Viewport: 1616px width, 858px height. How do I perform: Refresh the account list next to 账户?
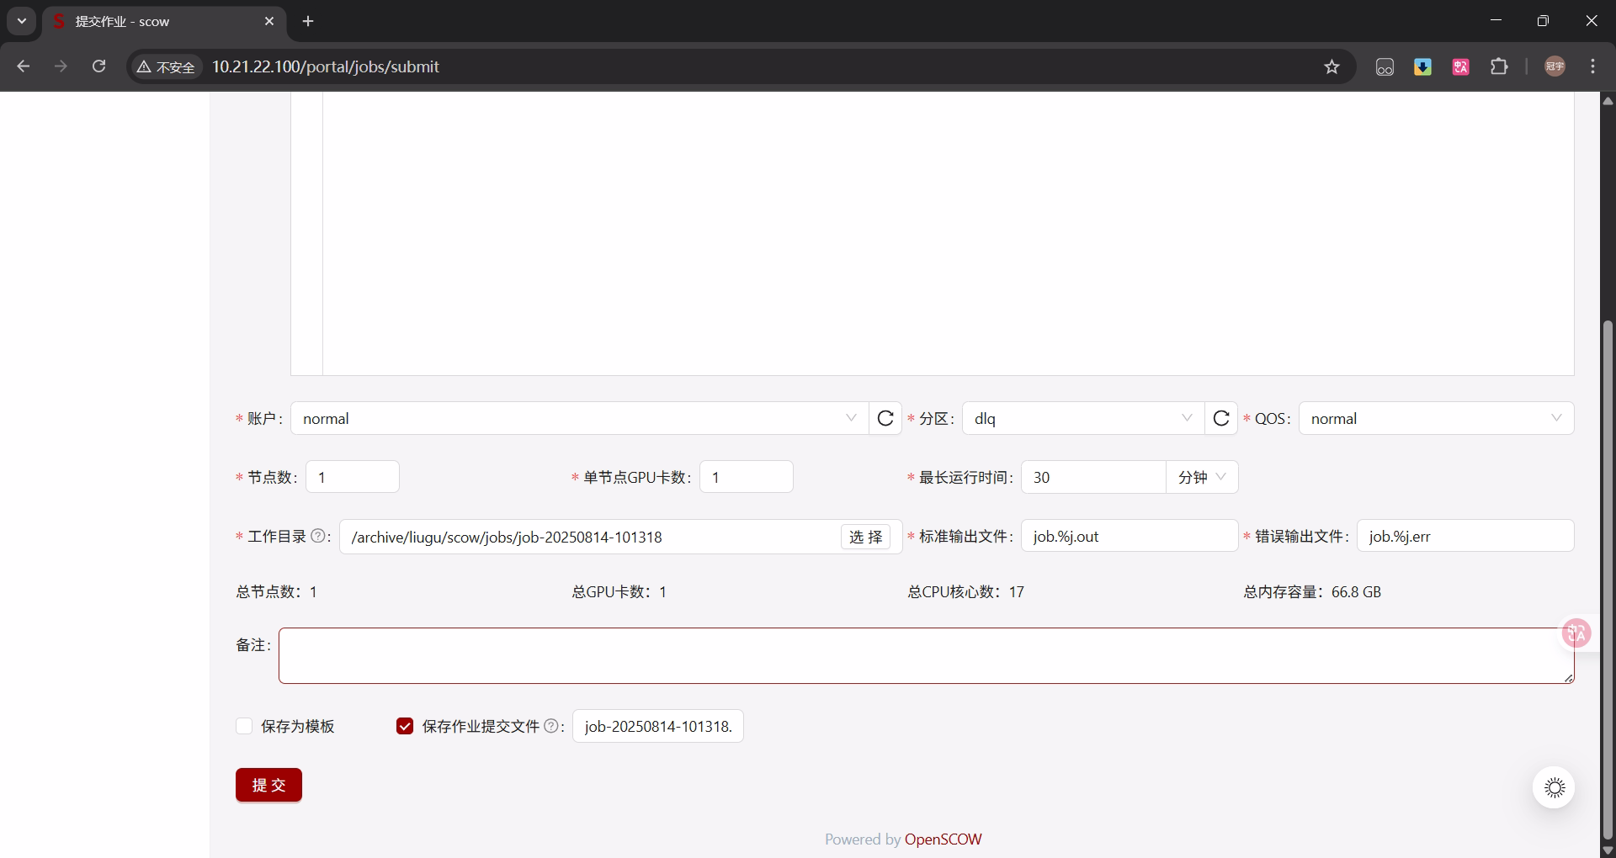(885, 418)
